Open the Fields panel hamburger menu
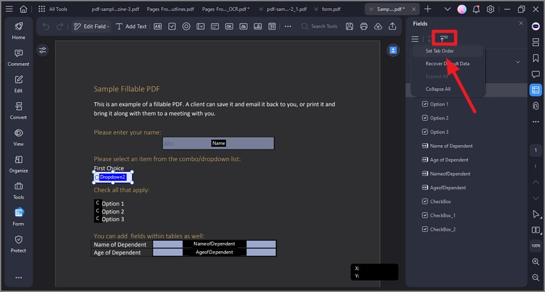 [x=415, y=39]
